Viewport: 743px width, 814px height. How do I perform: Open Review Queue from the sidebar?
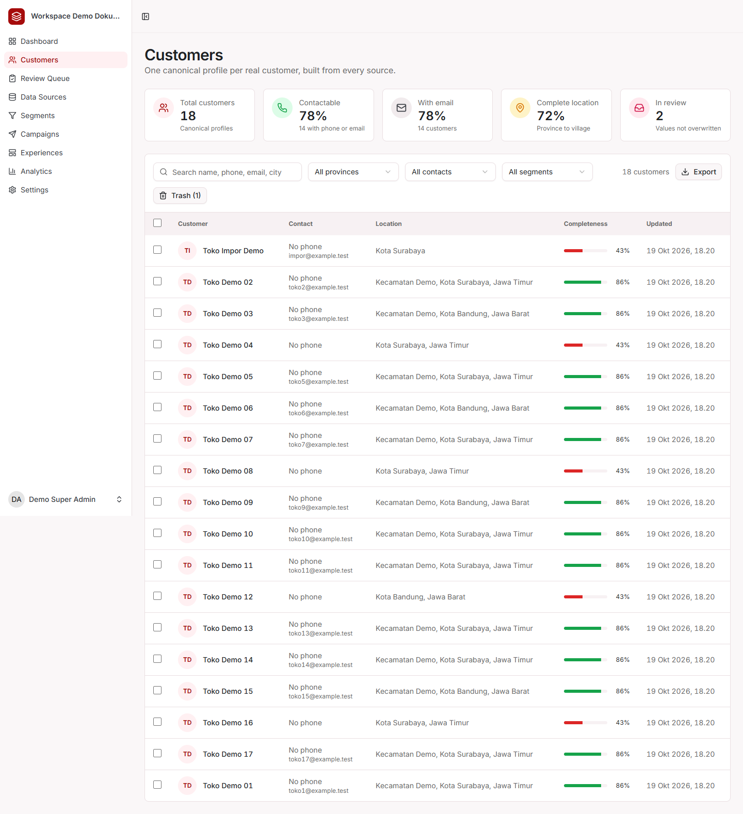click(x=66, y=78)
